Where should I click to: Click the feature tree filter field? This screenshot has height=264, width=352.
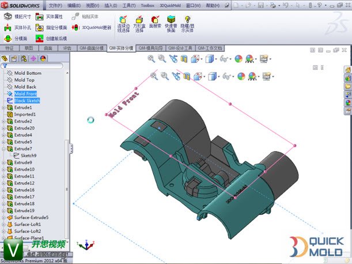[35, 66]
